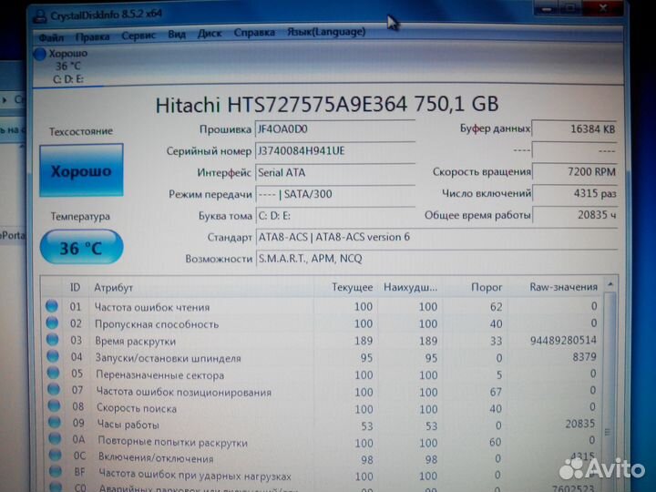This screenshot has height=492, width=656.
Task: Click the status orb for Время раскрутки row
Action: [x=52, y=341]
